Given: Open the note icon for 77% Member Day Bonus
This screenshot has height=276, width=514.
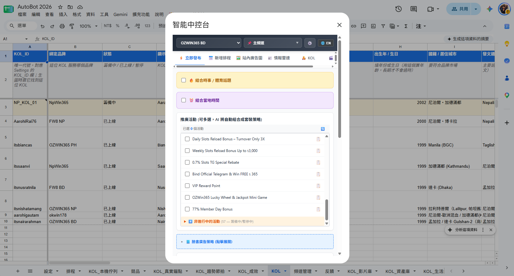Looking at the screenshot, I should [x=318, y=209].
